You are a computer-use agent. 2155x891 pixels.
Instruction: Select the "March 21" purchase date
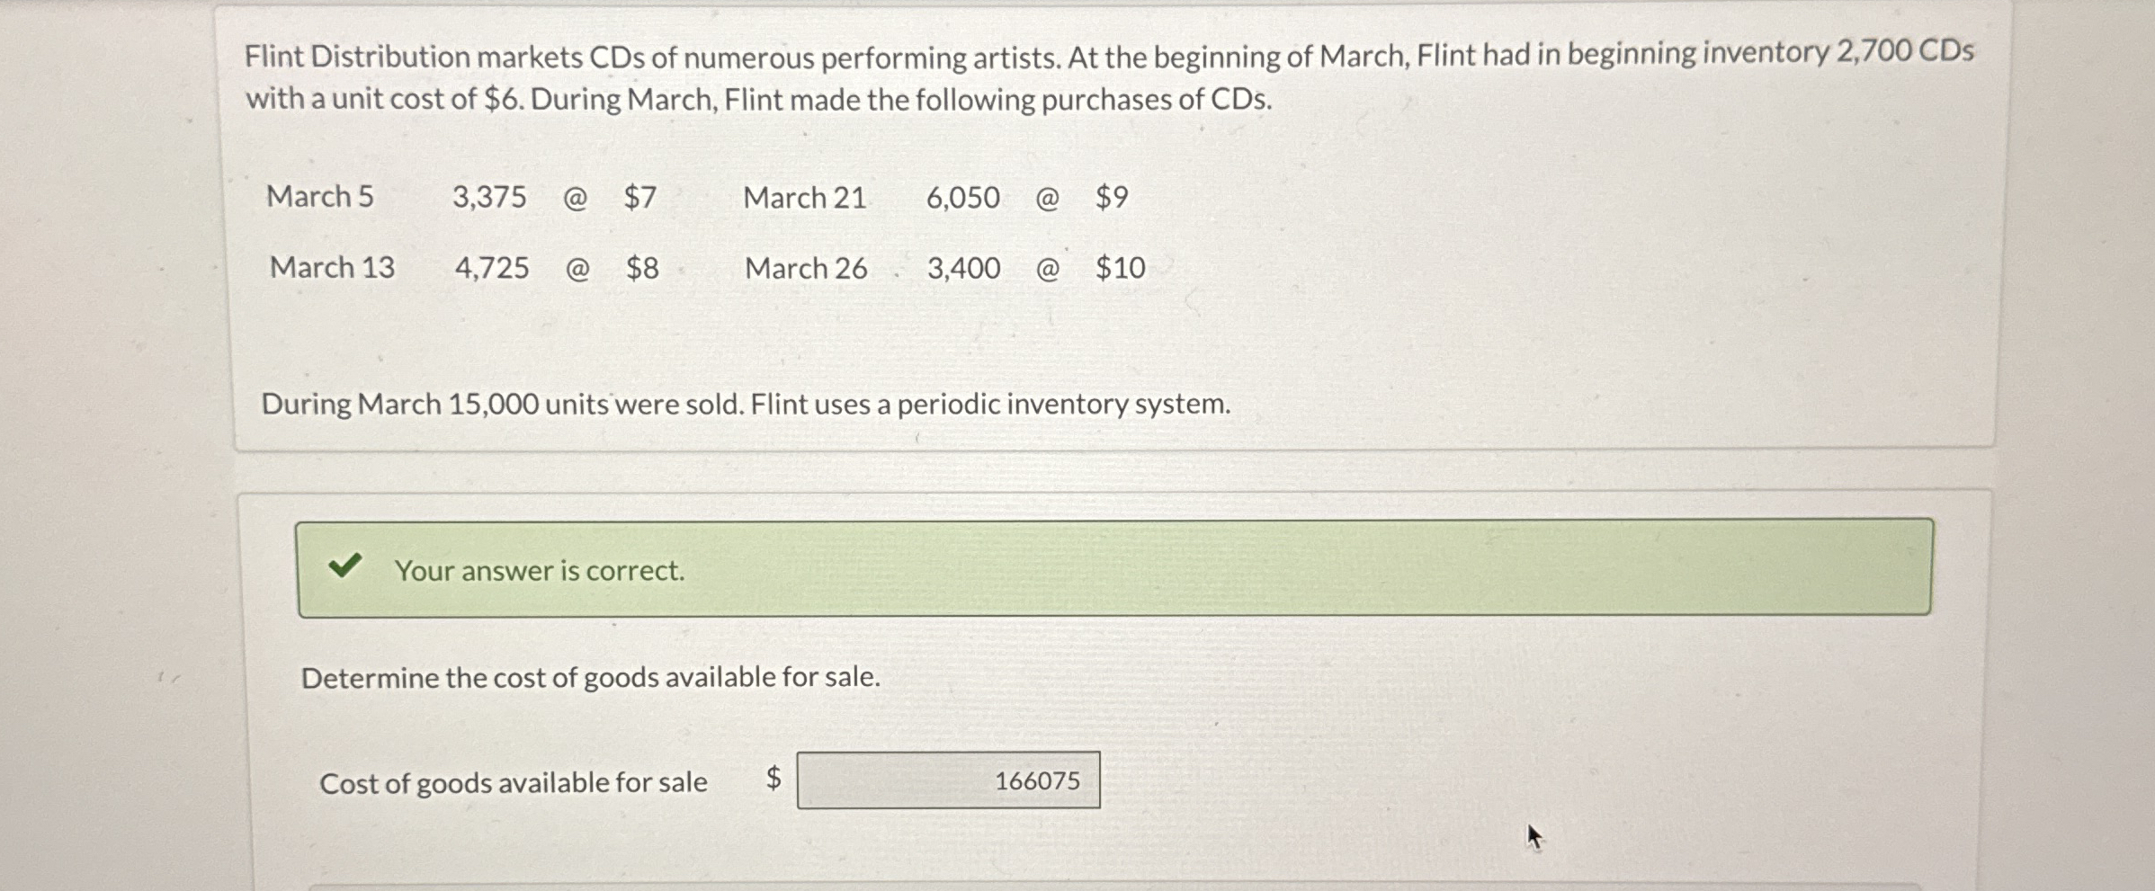pos(804,198)
